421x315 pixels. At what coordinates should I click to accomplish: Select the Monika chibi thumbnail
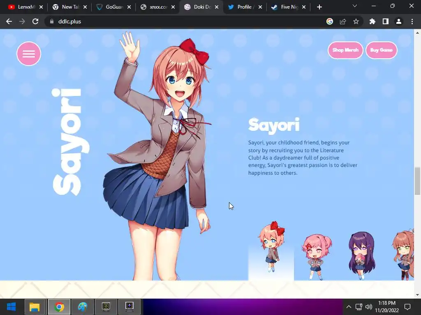pos(403,255)
